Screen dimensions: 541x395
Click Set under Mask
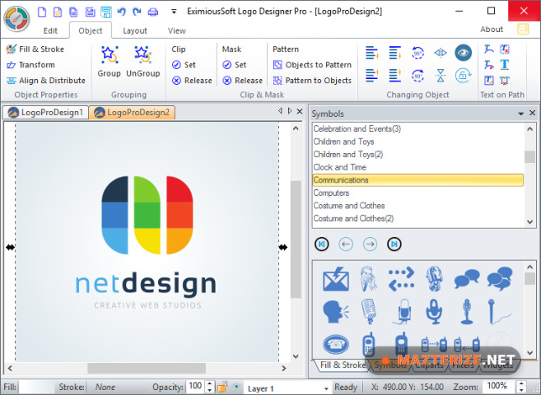pyautogui.click(x=235, y=65)
